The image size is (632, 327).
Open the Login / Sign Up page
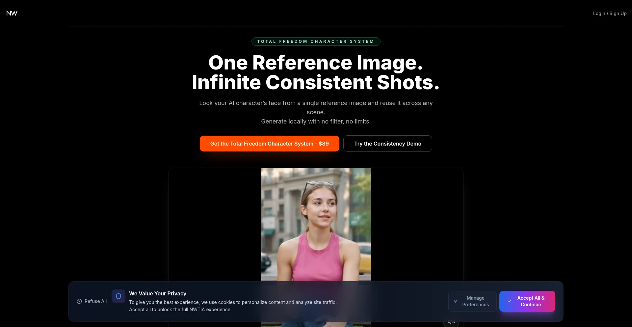tap(609, 14)
